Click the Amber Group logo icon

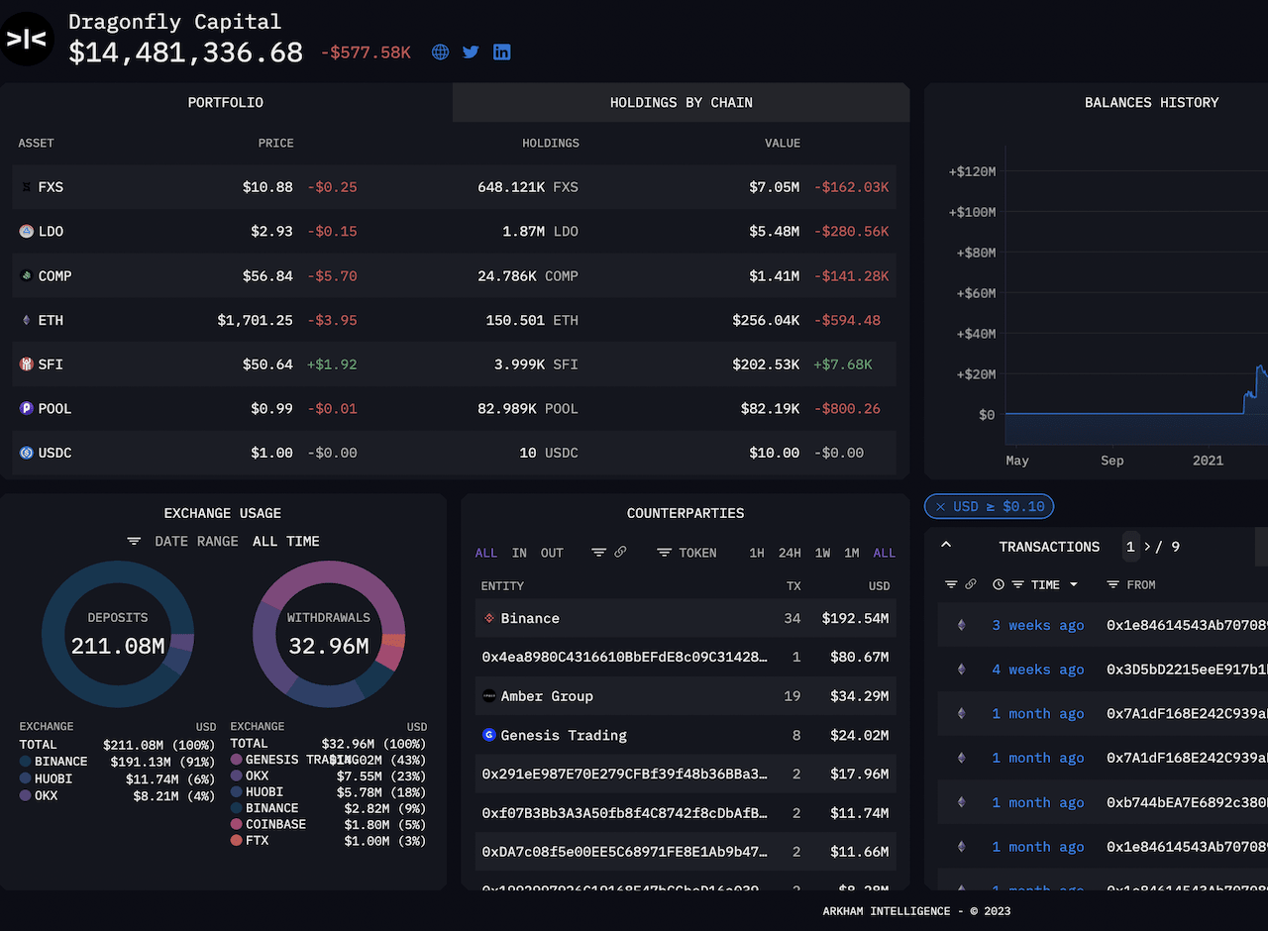[x=489, y=696]
